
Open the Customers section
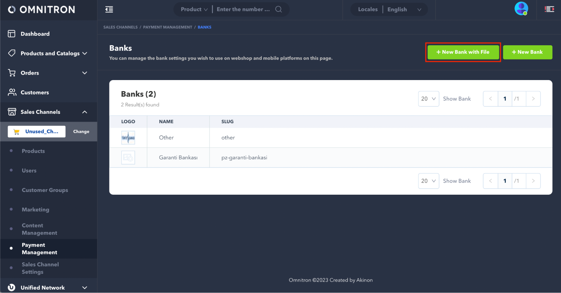click(35, 92)
